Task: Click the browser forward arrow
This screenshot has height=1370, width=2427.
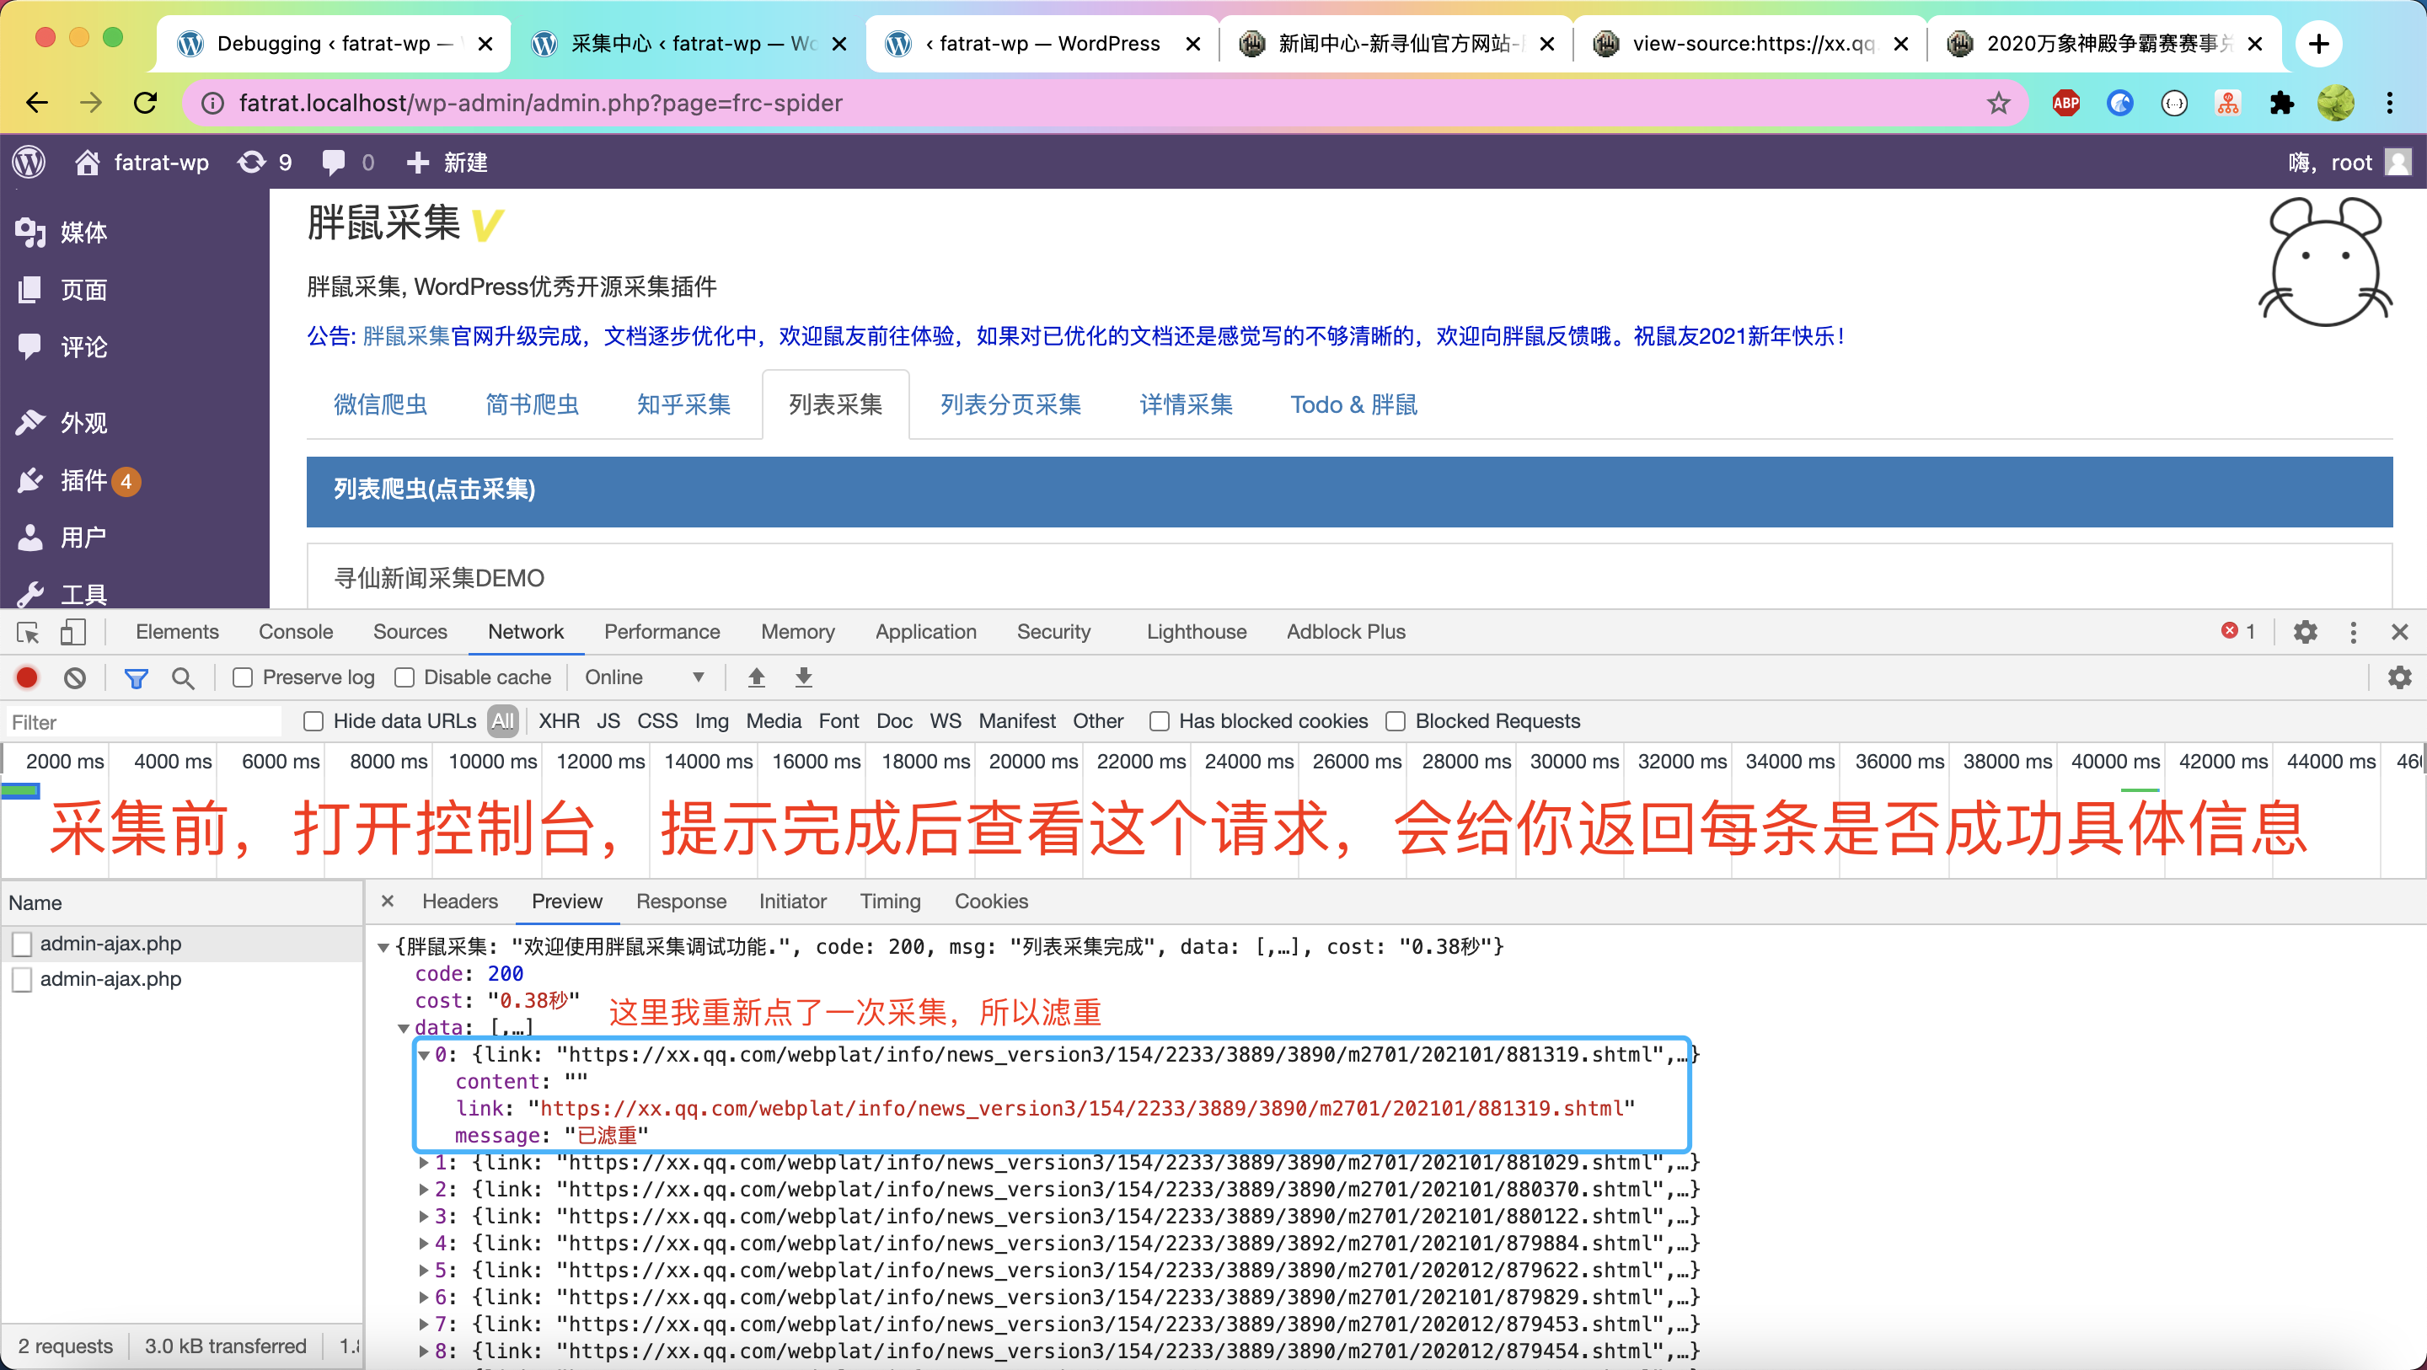Action: pos(90,103)
